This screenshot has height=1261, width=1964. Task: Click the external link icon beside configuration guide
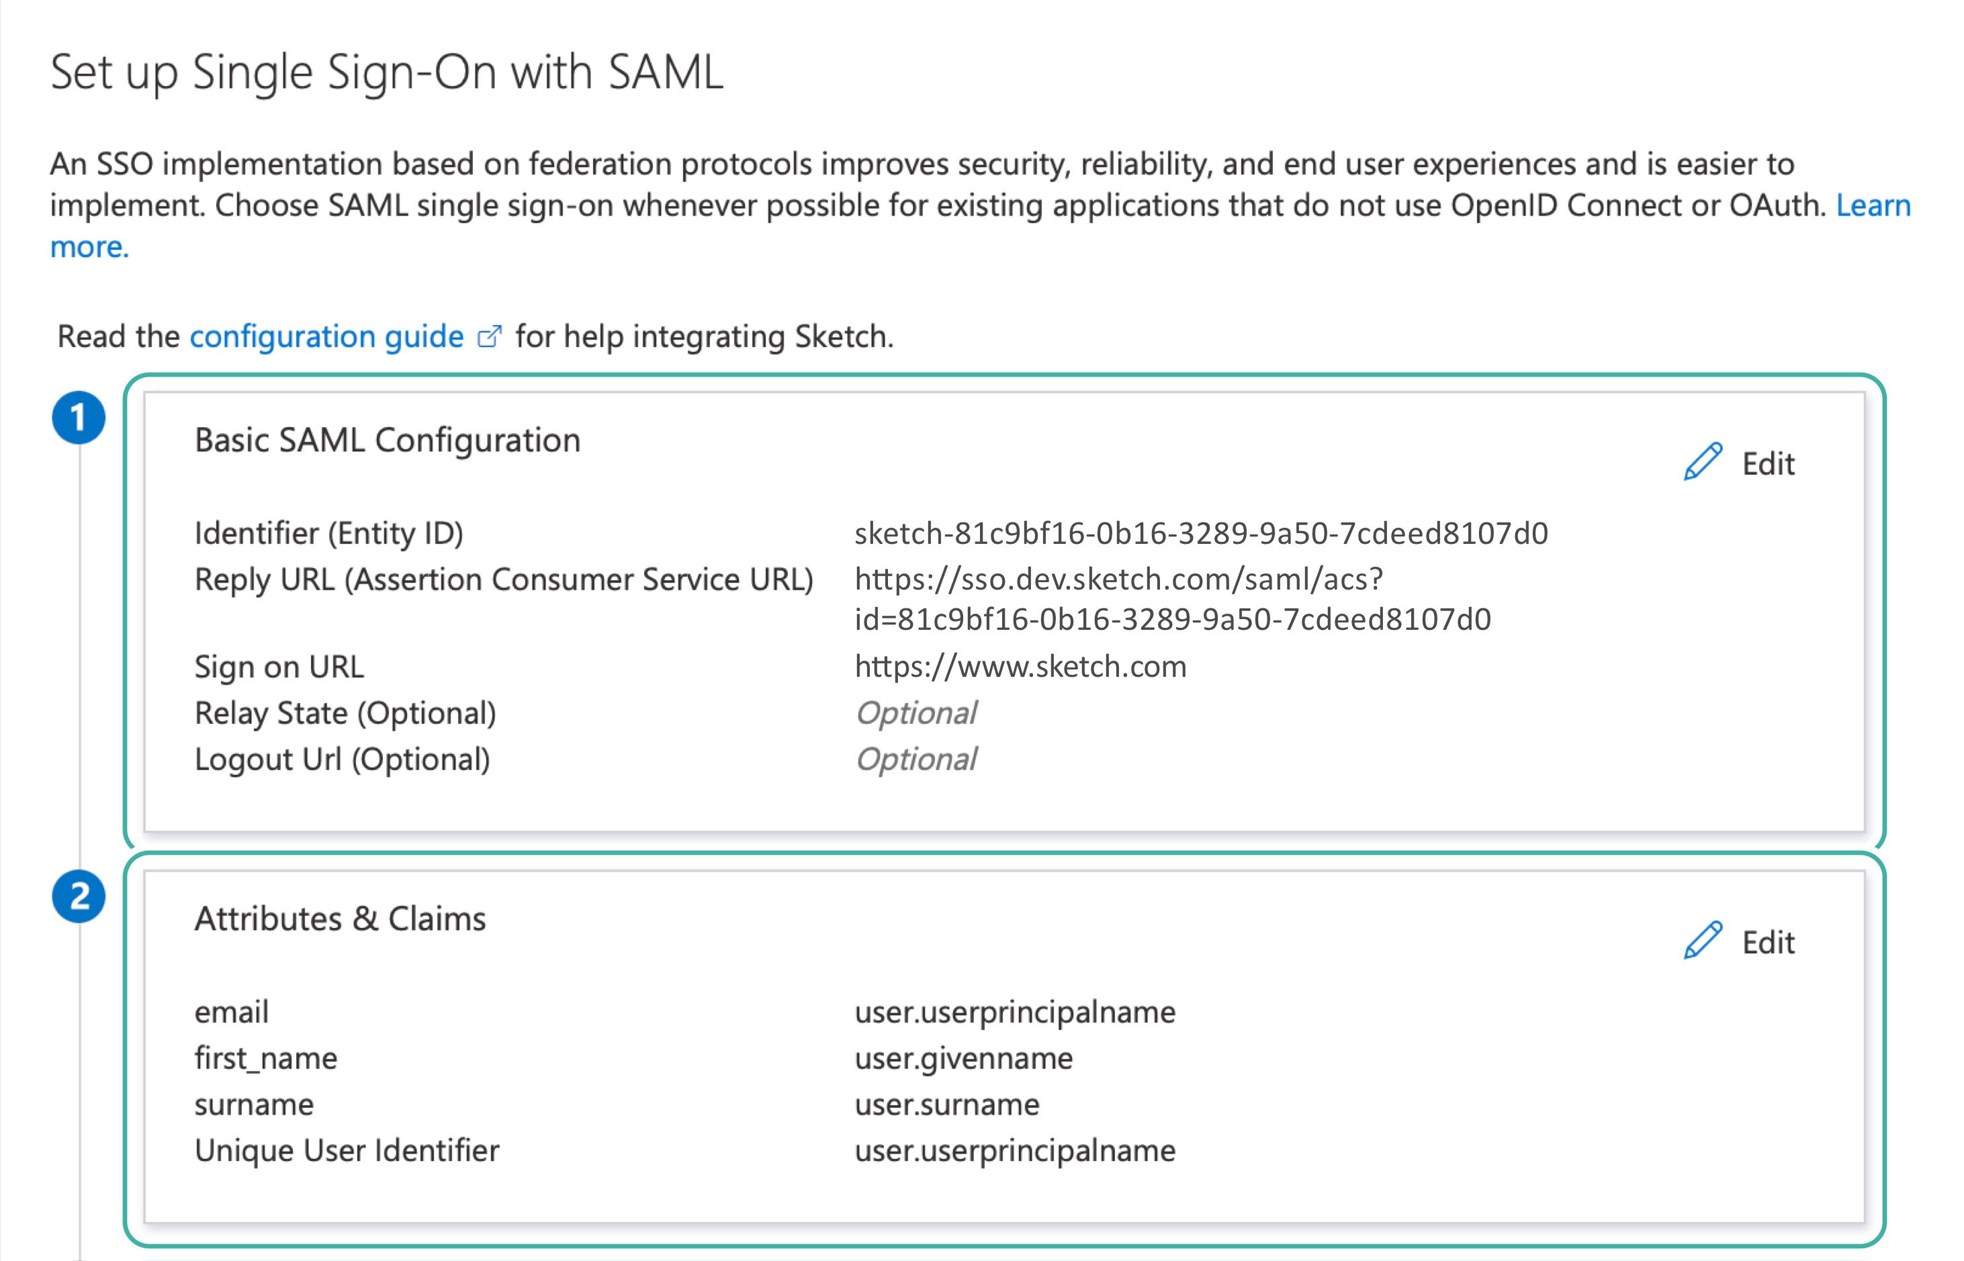coord(489,336)
